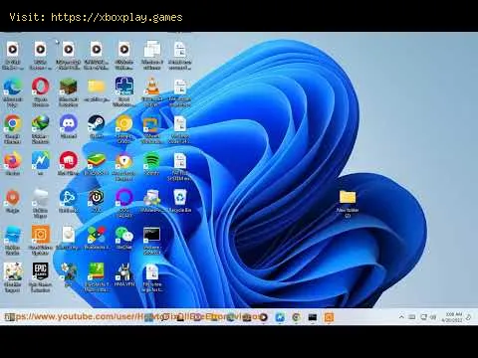Open the Recycle Bin
Screen dimensions: 478x358
point(180,201)
